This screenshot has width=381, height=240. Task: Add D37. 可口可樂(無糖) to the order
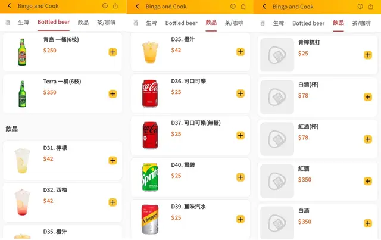tap(241, 135)
